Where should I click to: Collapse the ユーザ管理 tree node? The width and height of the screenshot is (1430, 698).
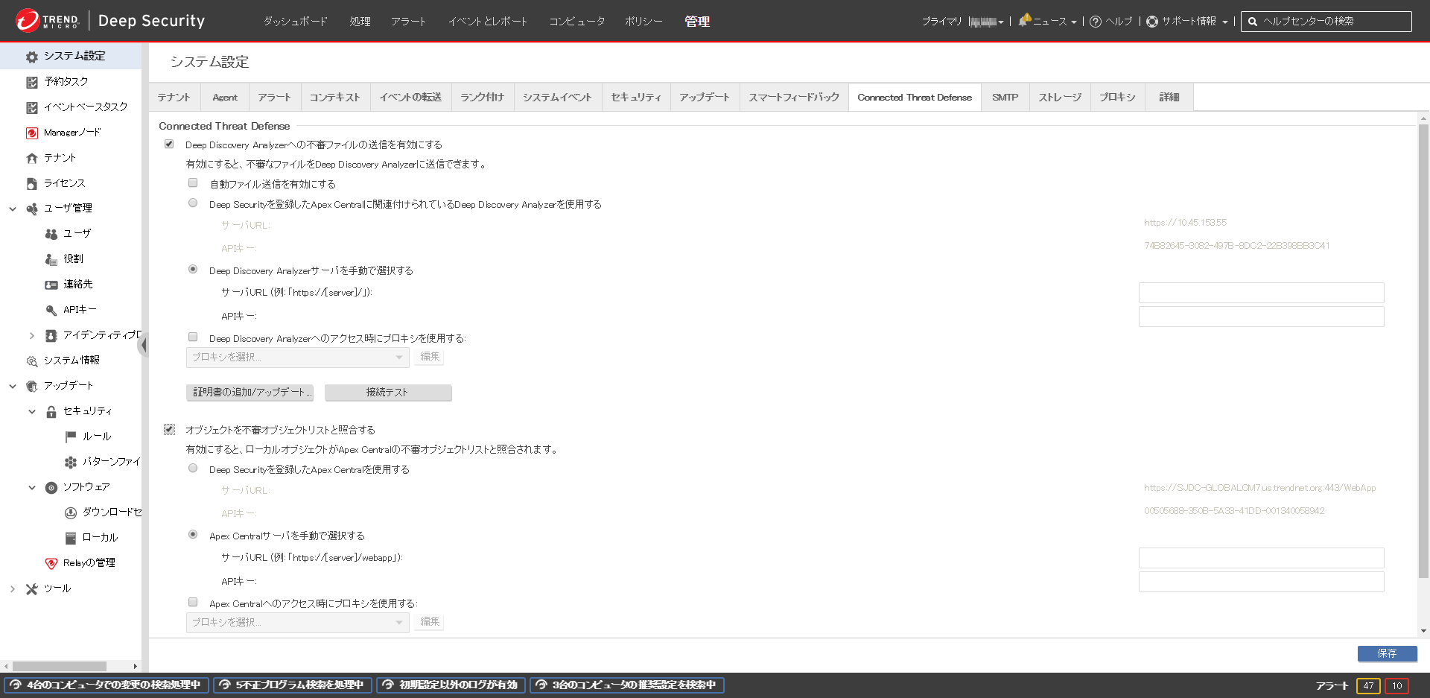(13, 209)
